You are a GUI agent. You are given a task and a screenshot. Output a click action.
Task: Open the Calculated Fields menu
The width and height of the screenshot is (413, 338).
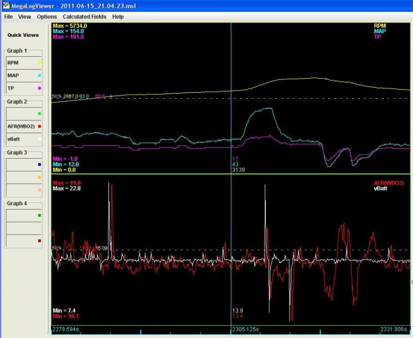[84, 16]
